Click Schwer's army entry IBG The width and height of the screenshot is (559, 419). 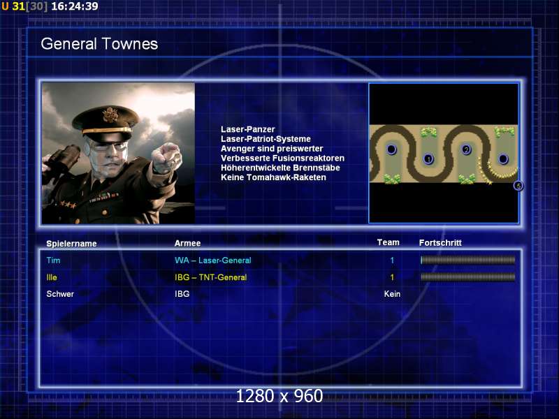pos(182,294)
